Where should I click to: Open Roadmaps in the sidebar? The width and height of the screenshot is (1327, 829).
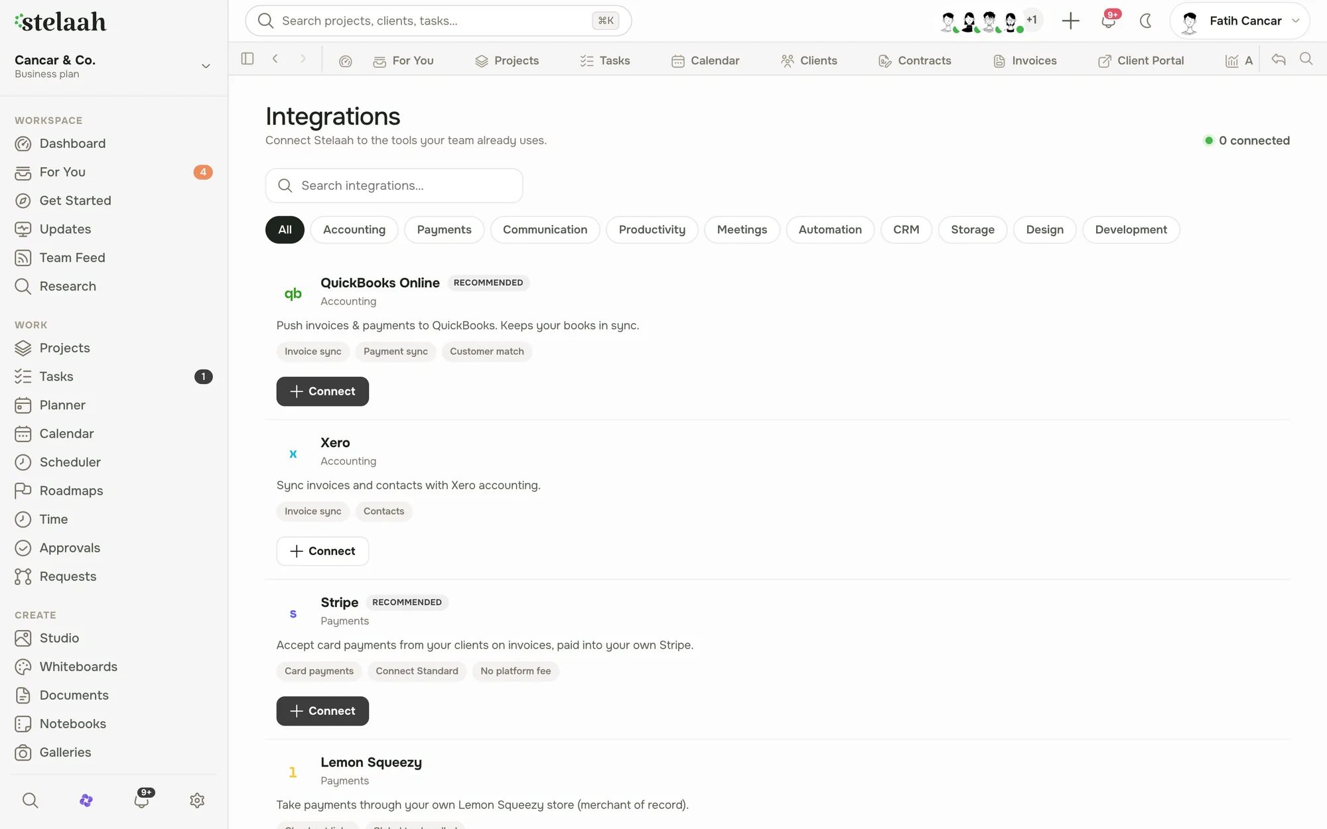[114, 491]
